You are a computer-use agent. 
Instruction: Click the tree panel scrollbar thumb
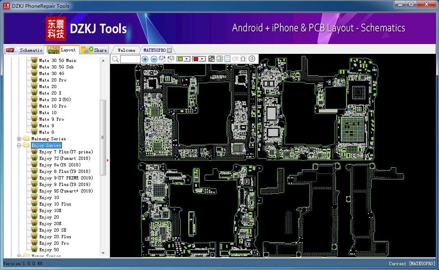click(103, 137)
